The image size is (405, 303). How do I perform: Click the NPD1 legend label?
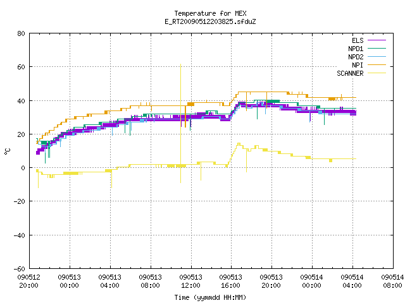coord(356,49)
